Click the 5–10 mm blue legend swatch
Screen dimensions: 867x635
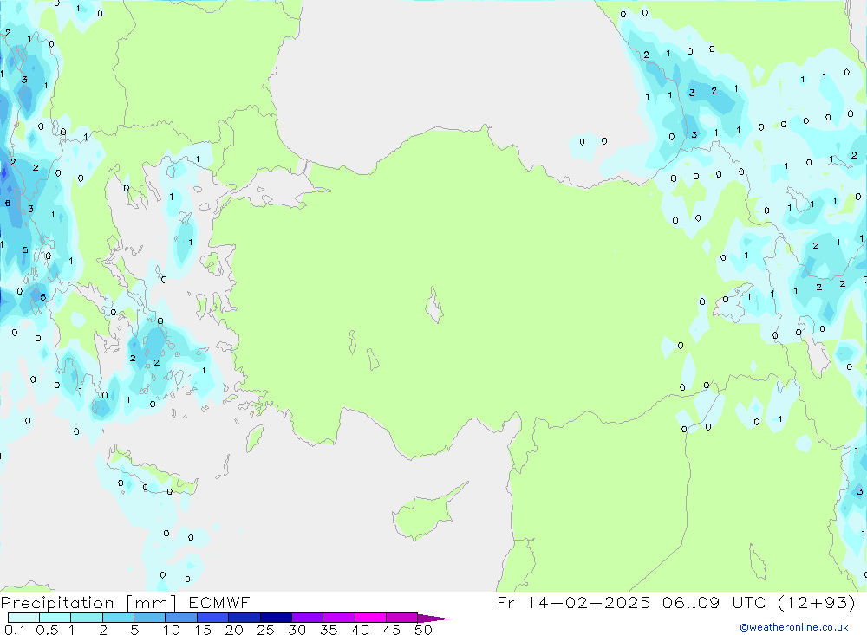click(149, 618)
